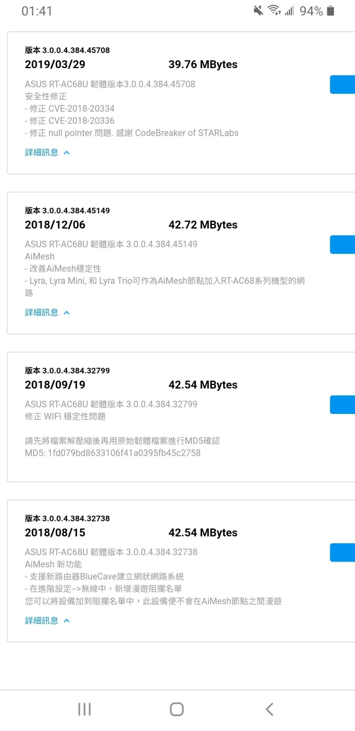Tap the 01:41 status bar clock
Viewport: 355px width, 731px height.
(x=37, y=11)
